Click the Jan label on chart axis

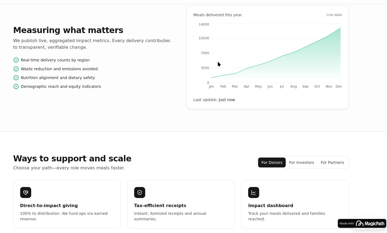point(211,86)
